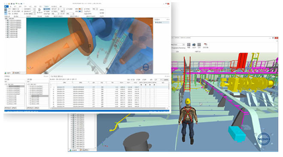Switch to the second tab below the rear window tree
Image resolution: width=283 pixels, height=157 pixels.
click(x=84, y=150)
